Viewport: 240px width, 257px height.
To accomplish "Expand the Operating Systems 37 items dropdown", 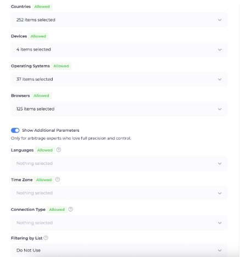I will click(119, 79).
